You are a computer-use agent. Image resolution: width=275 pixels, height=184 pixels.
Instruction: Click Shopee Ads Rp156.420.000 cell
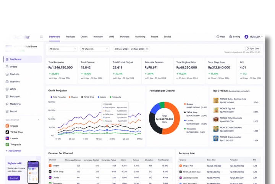coord(214,166)
